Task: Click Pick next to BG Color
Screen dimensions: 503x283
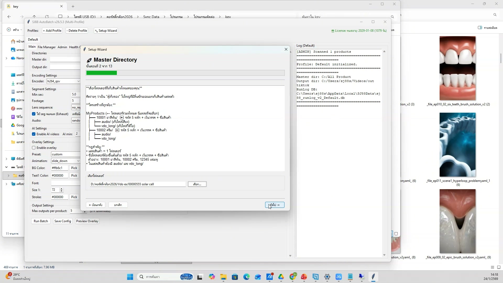Action: coord(74,168)
